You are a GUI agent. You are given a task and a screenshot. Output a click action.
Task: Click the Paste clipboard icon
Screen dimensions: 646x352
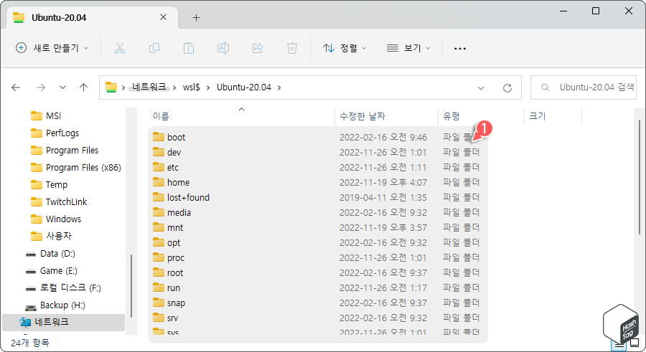coord(189,48)
